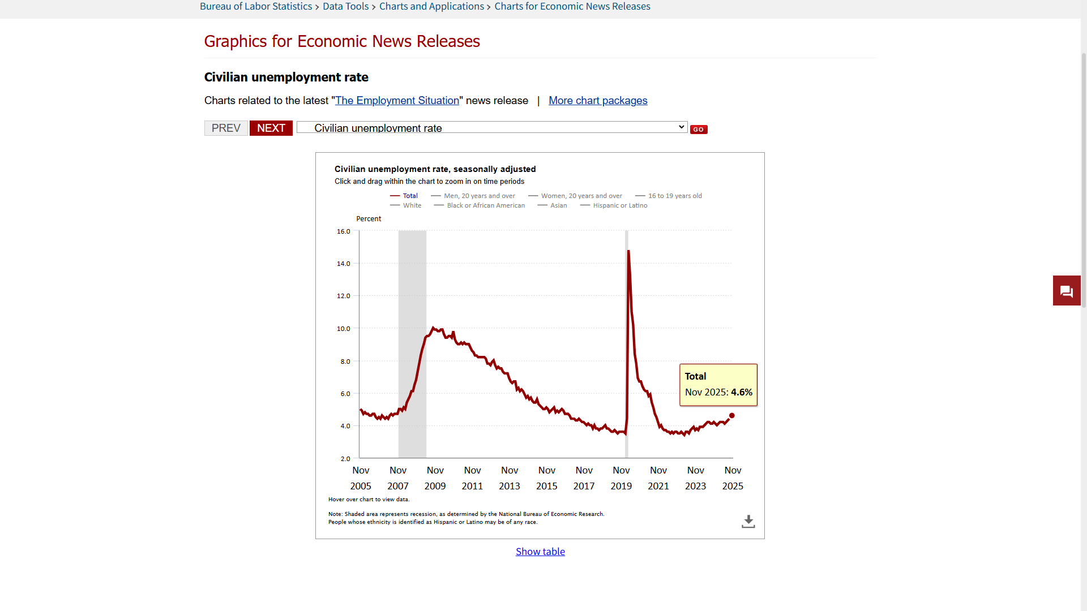The height and width of the screenshot is (611, 1087).
Task: Click the Show table link
Action: click(540, 552)
